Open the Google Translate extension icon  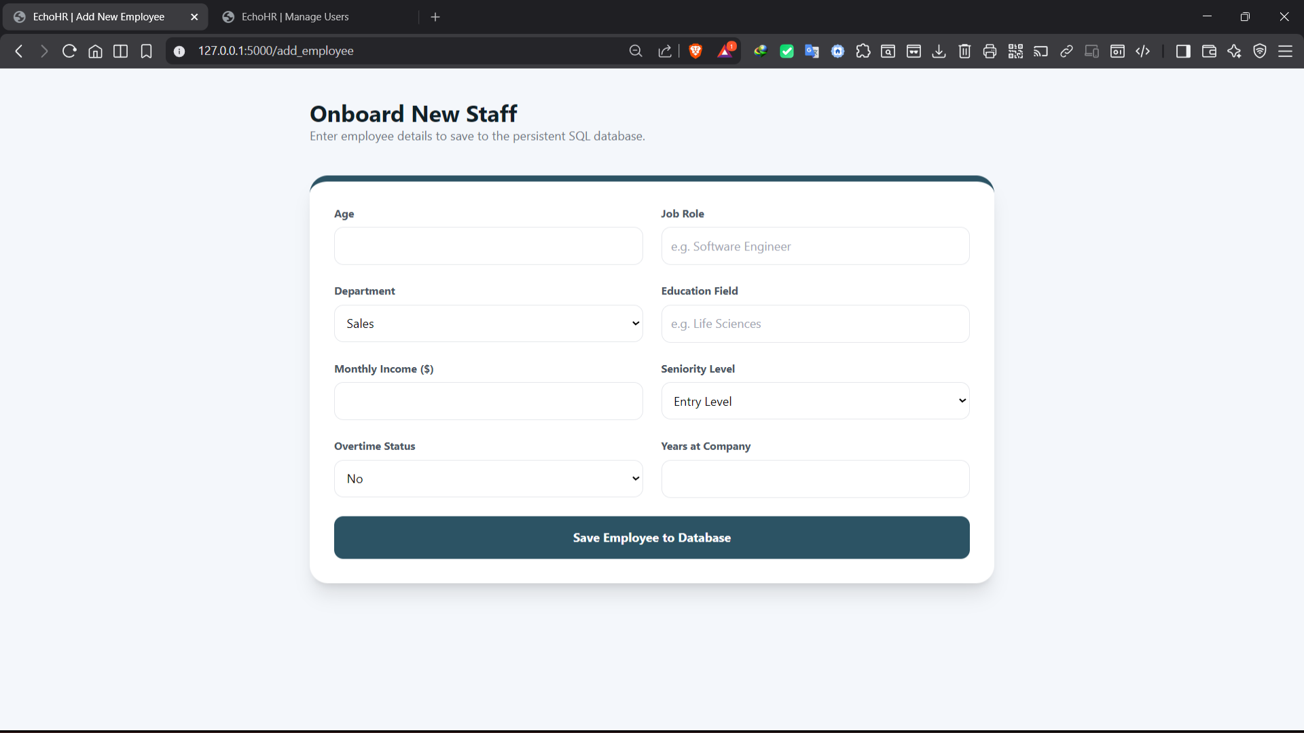[812, 51]
